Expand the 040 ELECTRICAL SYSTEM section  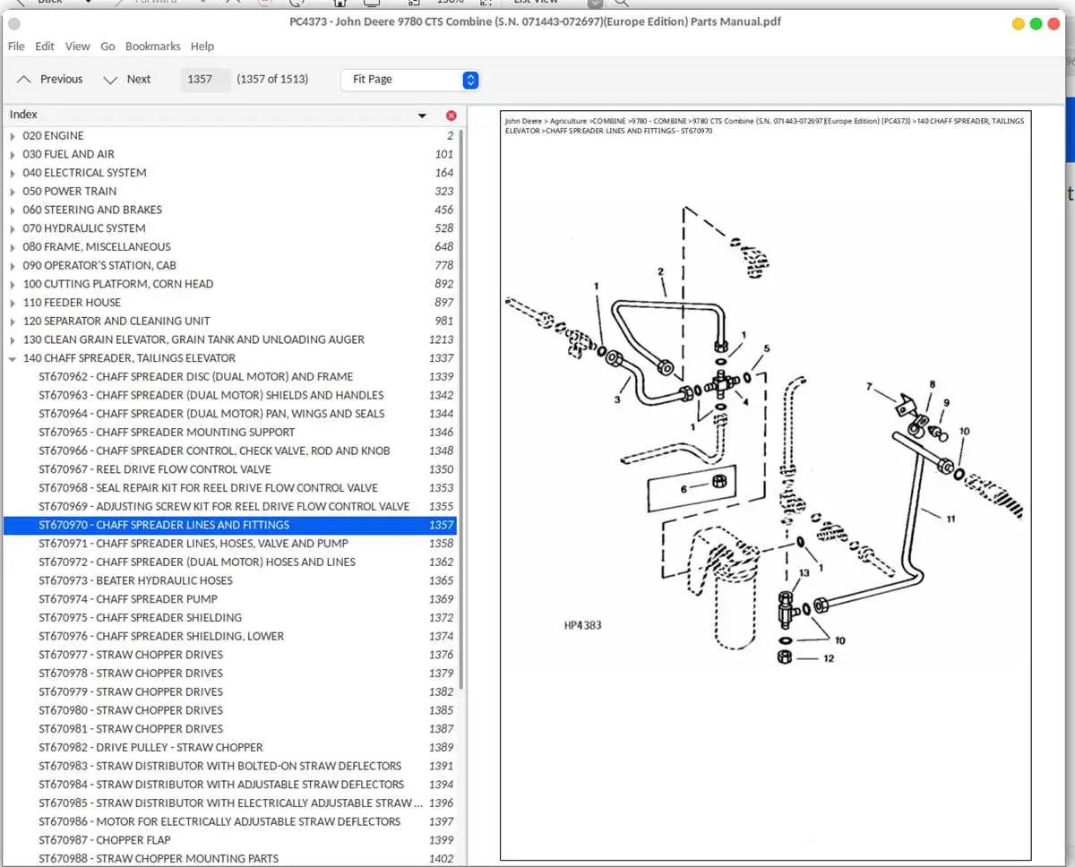pos(13,173)
